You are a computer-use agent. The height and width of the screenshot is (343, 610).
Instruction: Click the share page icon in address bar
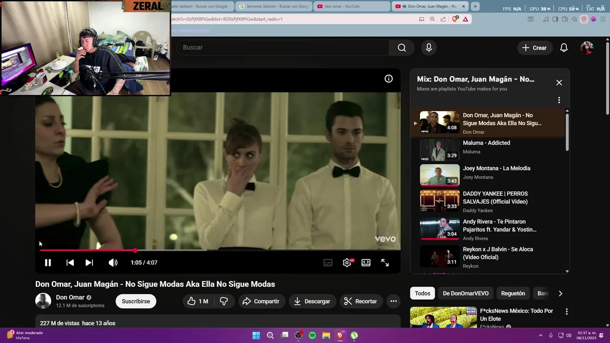tap(443, 19)
